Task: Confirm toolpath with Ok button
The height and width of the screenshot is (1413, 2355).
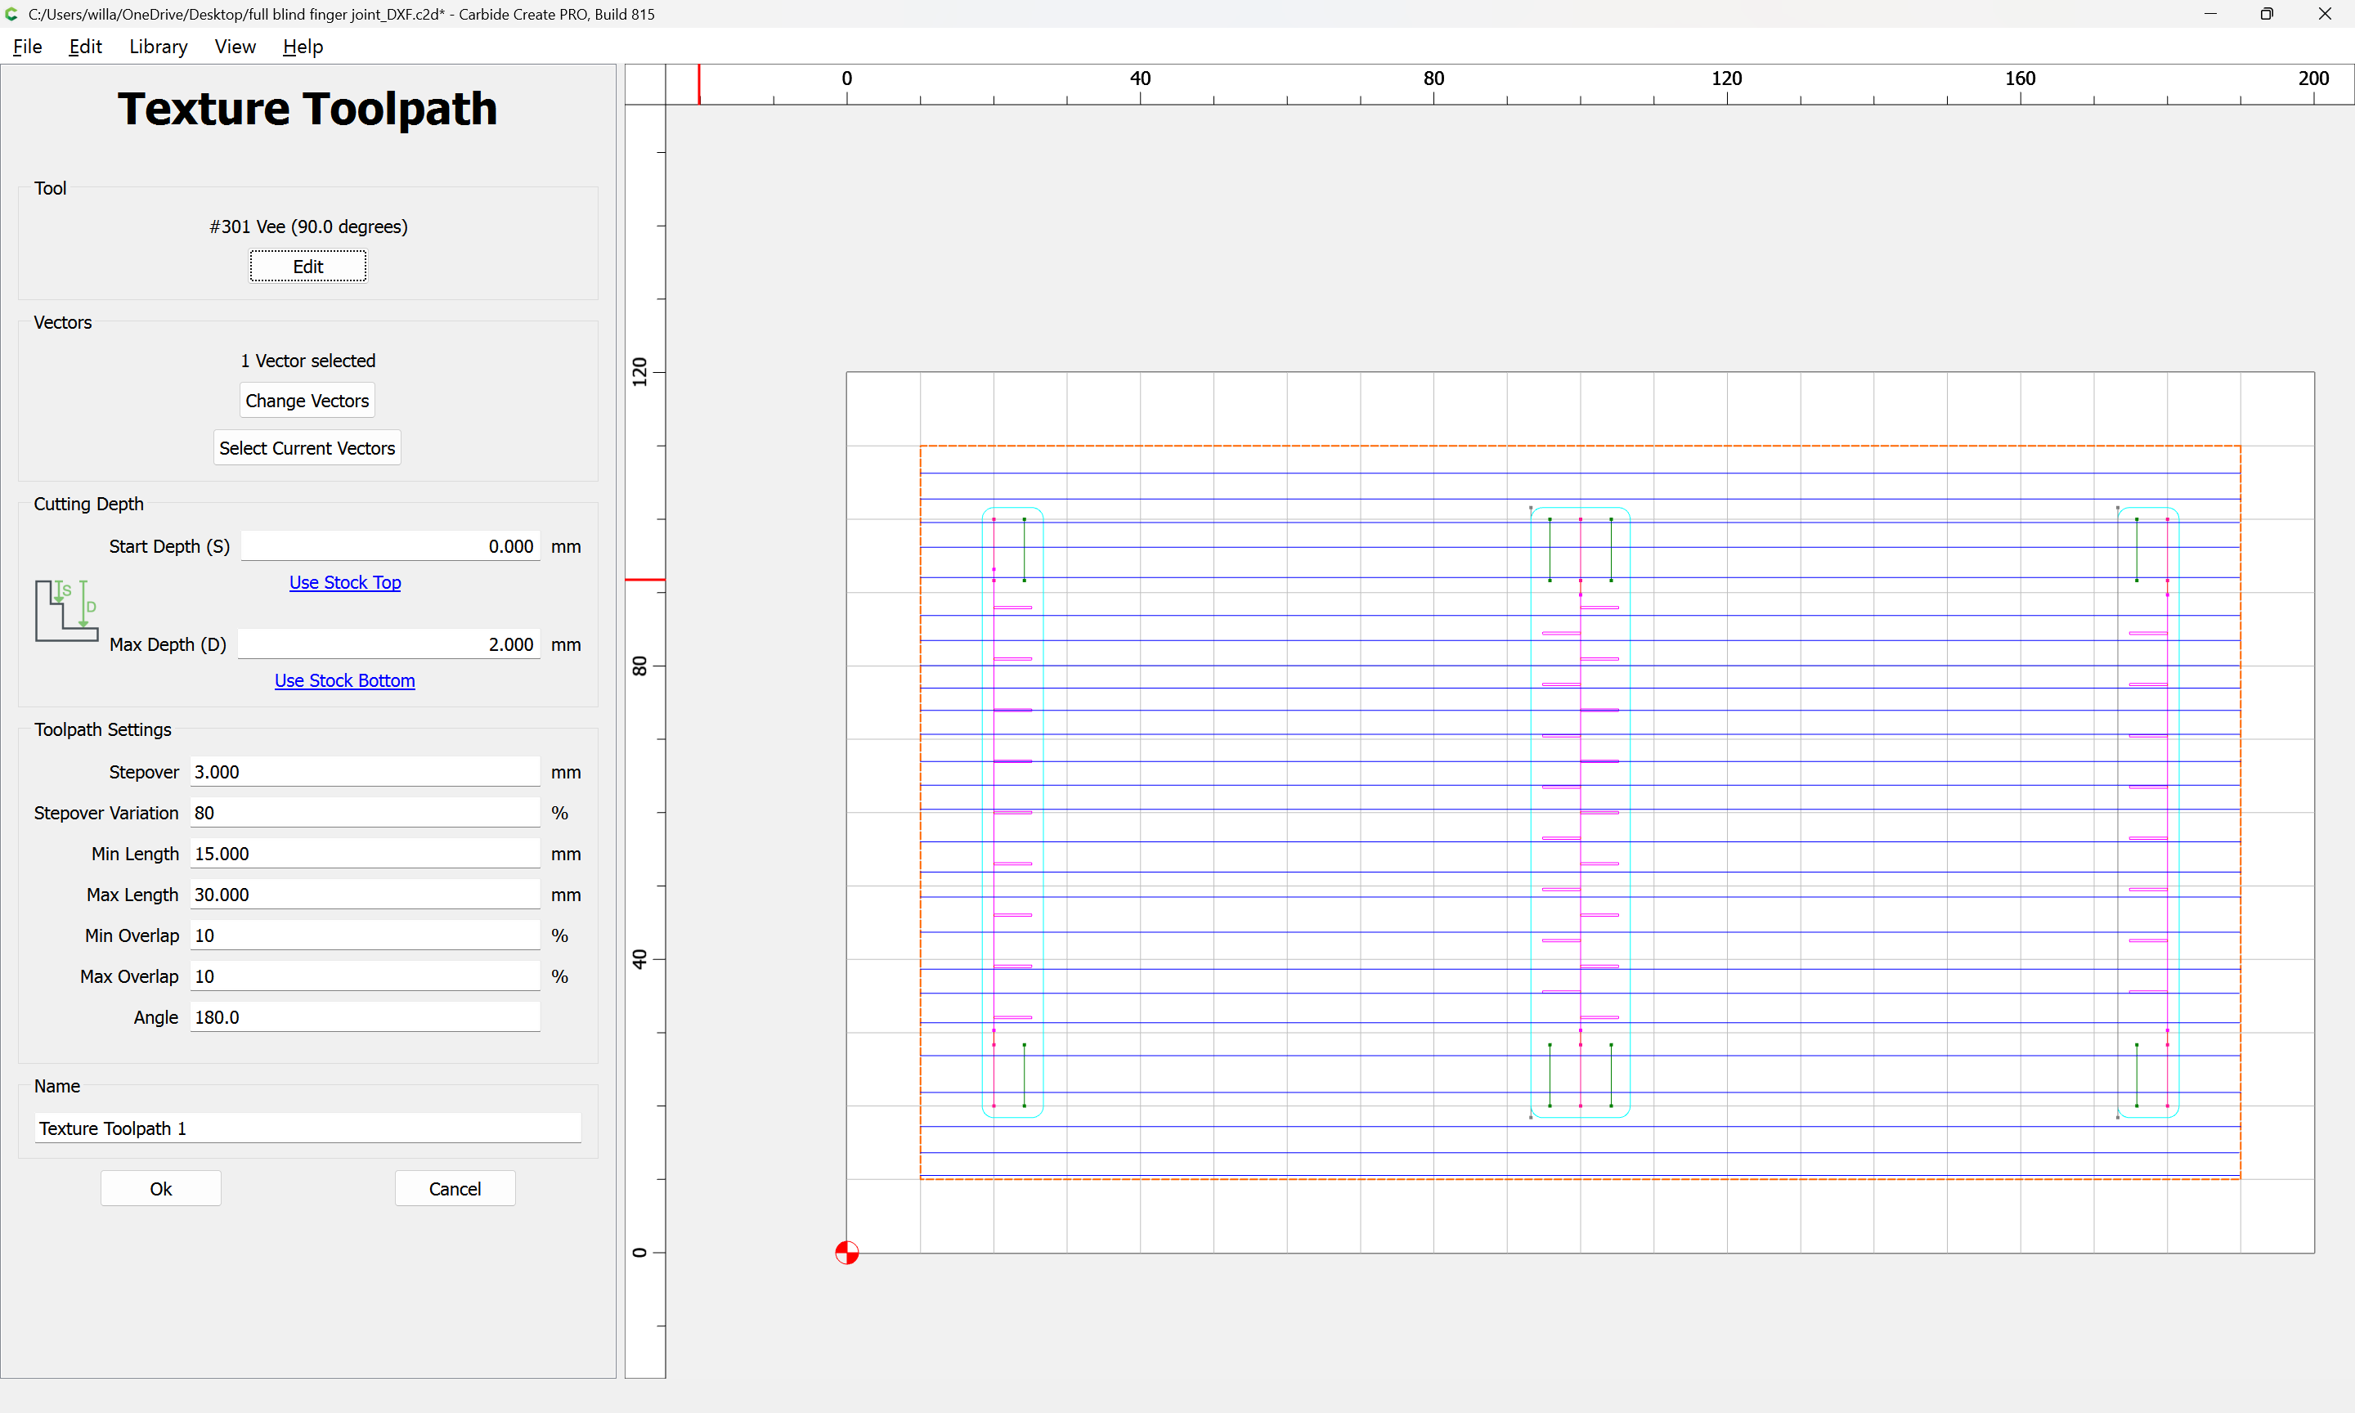Action: [x=161, y=1188]
